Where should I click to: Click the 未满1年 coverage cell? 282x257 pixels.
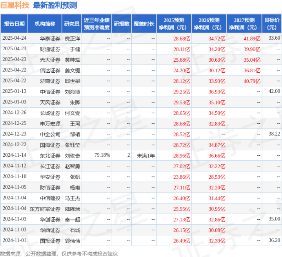146,156
